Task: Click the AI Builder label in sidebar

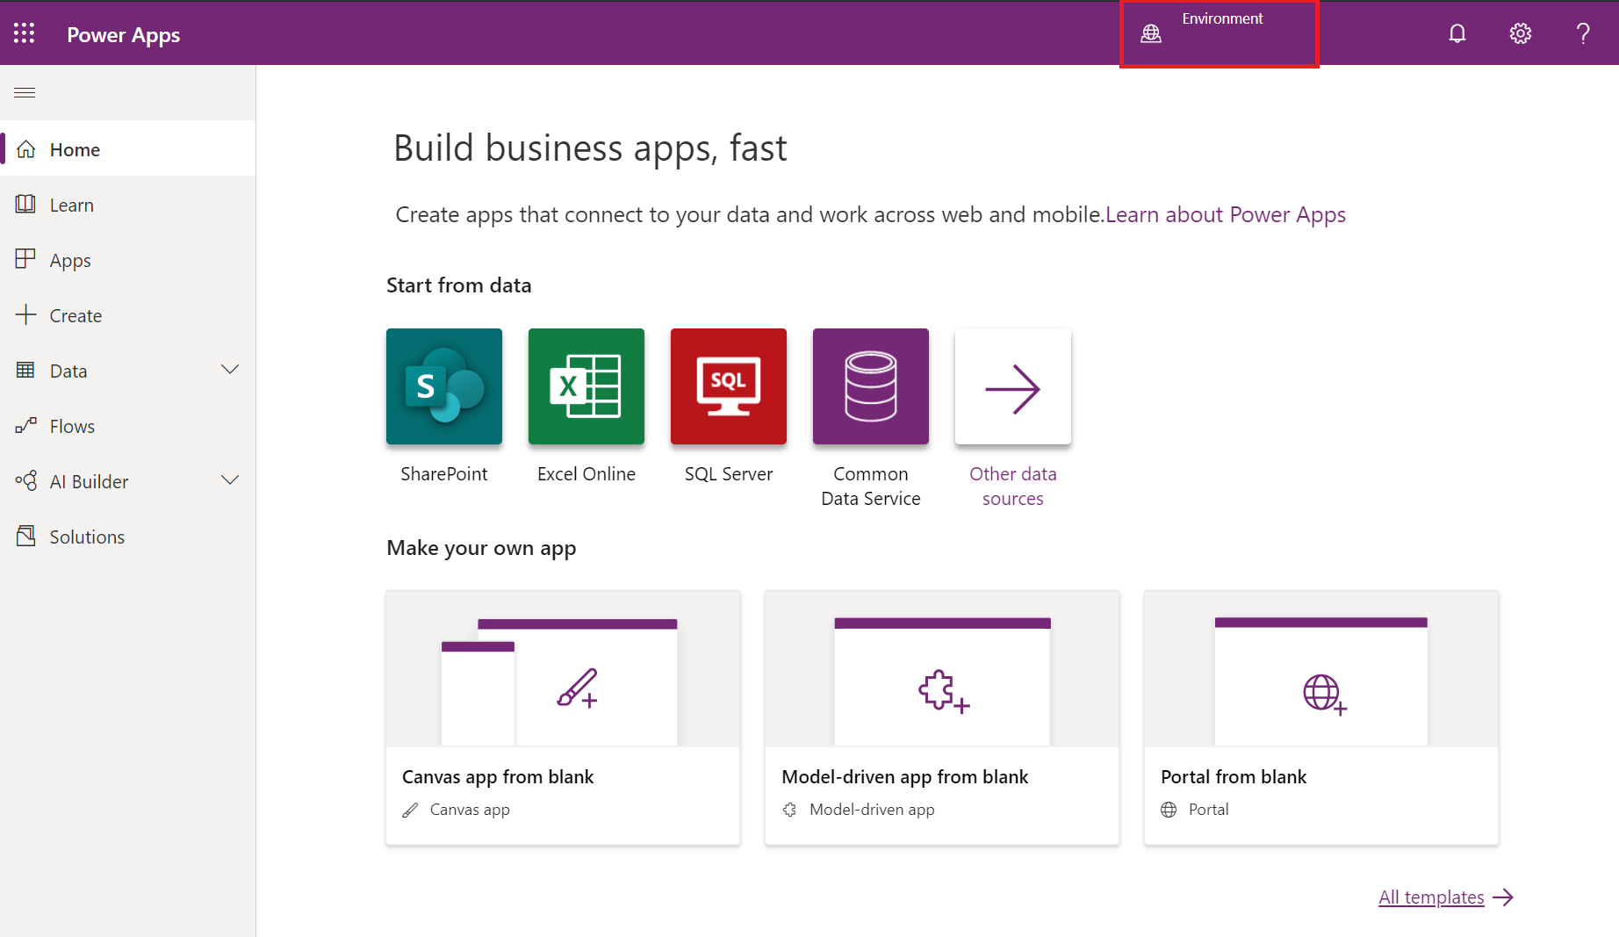Action: [x=89, y=482]
